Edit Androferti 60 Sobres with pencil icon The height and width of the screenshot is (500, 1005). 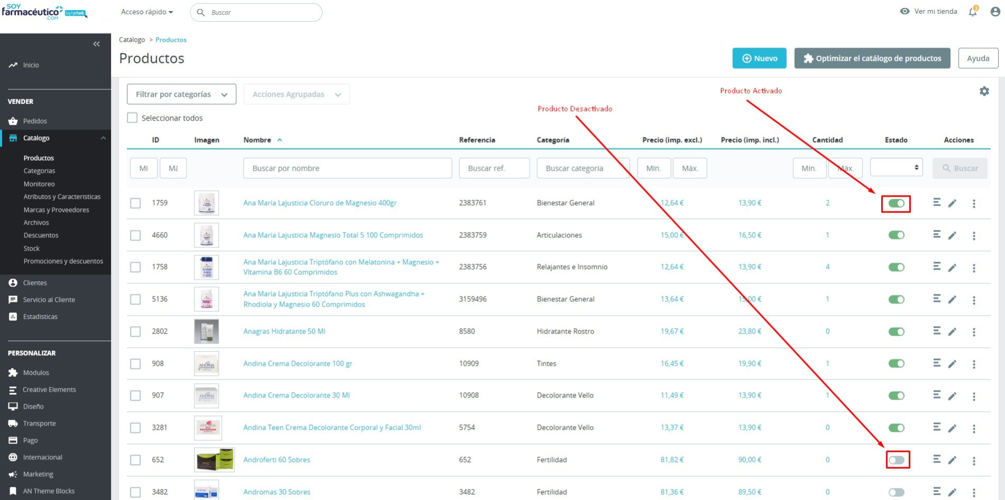(x=952, y=460)
